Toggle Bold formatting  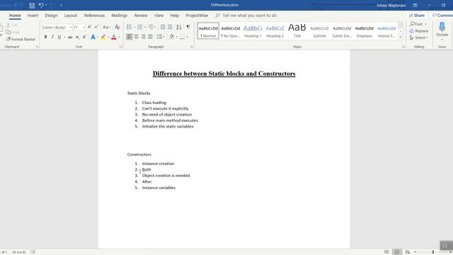pyautogui.click(x=45, y=37)
